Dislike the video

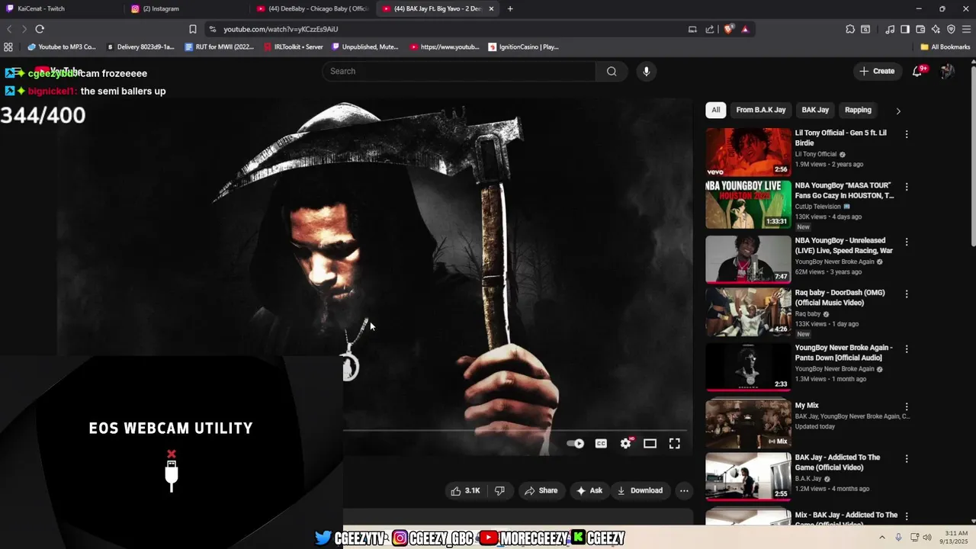pyautogui.click(x=499, y=490)
